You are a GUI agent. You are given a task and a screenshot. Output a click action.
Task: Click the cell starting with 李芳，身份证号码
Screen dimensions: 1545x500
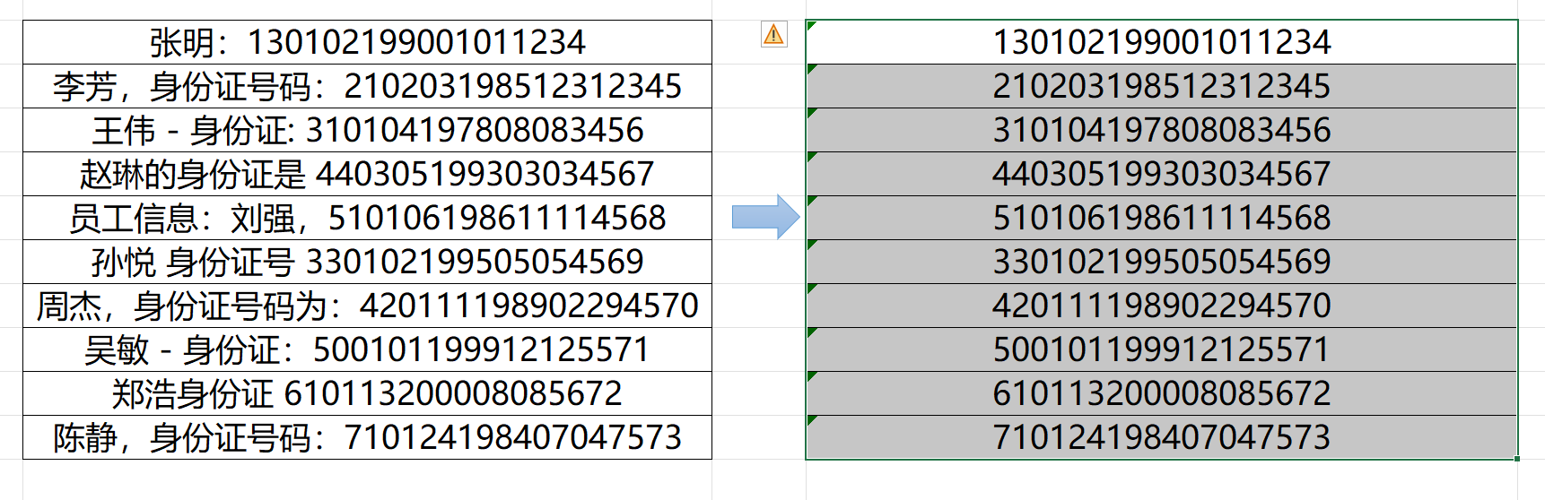[x=367, y=86]
